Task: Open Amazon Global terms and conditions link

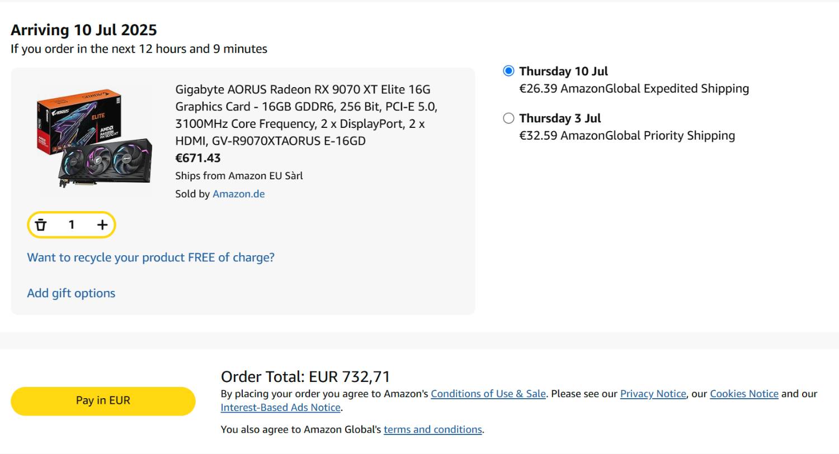Action: 433,429
